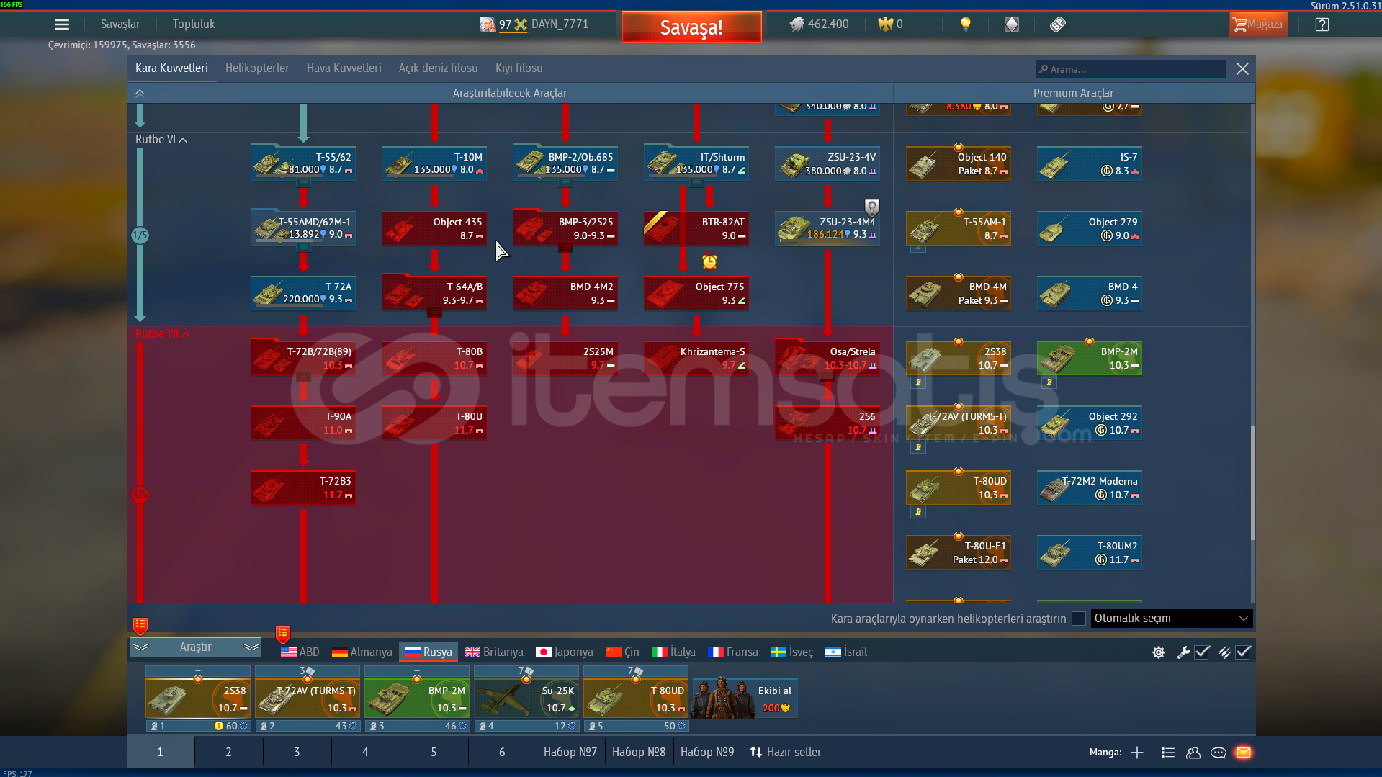
Task: Switch to the Kıyı filosu tab
Action: click(519, 68)
